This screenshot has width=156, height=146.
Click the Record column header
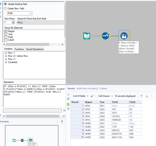point(78,102)
